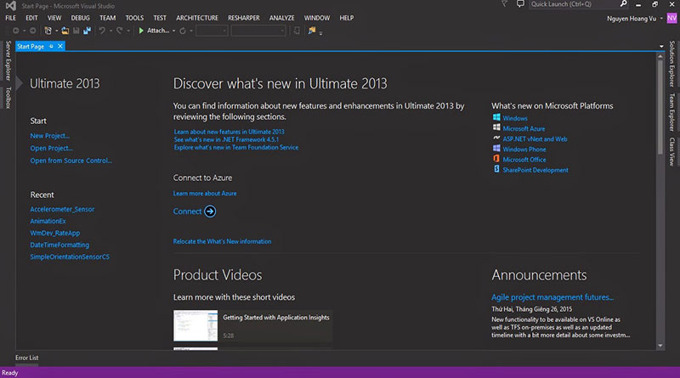Open the FILE menu
680x378 pixels.
(11, 18)
